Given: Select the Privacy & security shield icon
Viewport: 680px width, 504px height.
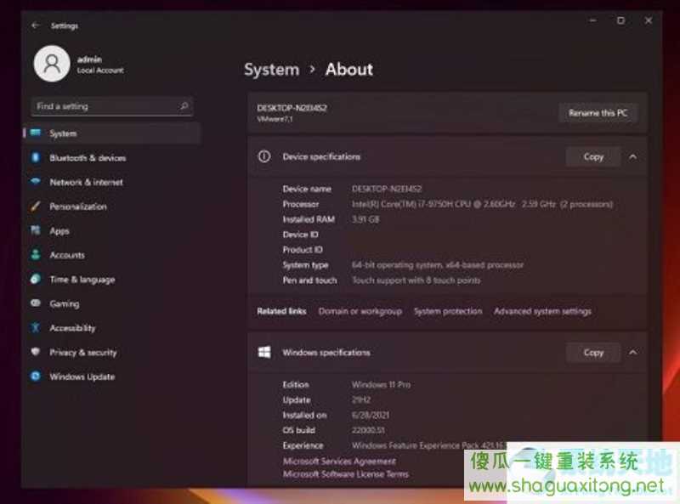Looking at the screenshot, I should point(36,352).
